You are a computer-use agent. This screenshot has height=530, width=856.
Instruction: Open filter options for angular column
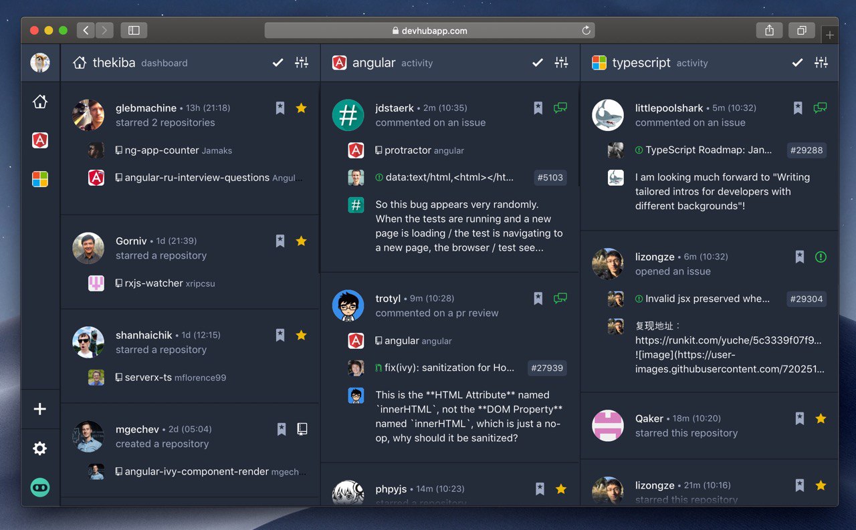[562, 63]
